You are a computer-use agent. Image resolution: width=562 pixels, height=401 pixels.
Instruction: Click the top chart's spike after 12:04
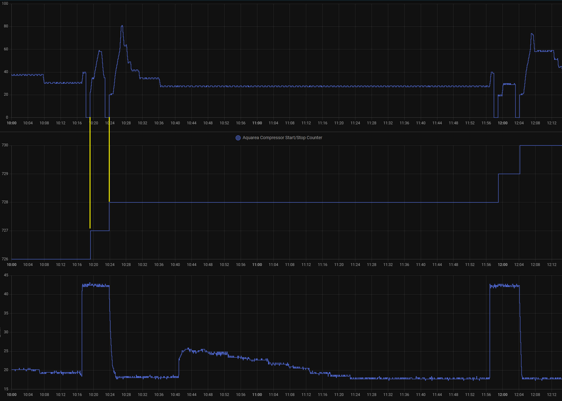[x=532, y=34]
